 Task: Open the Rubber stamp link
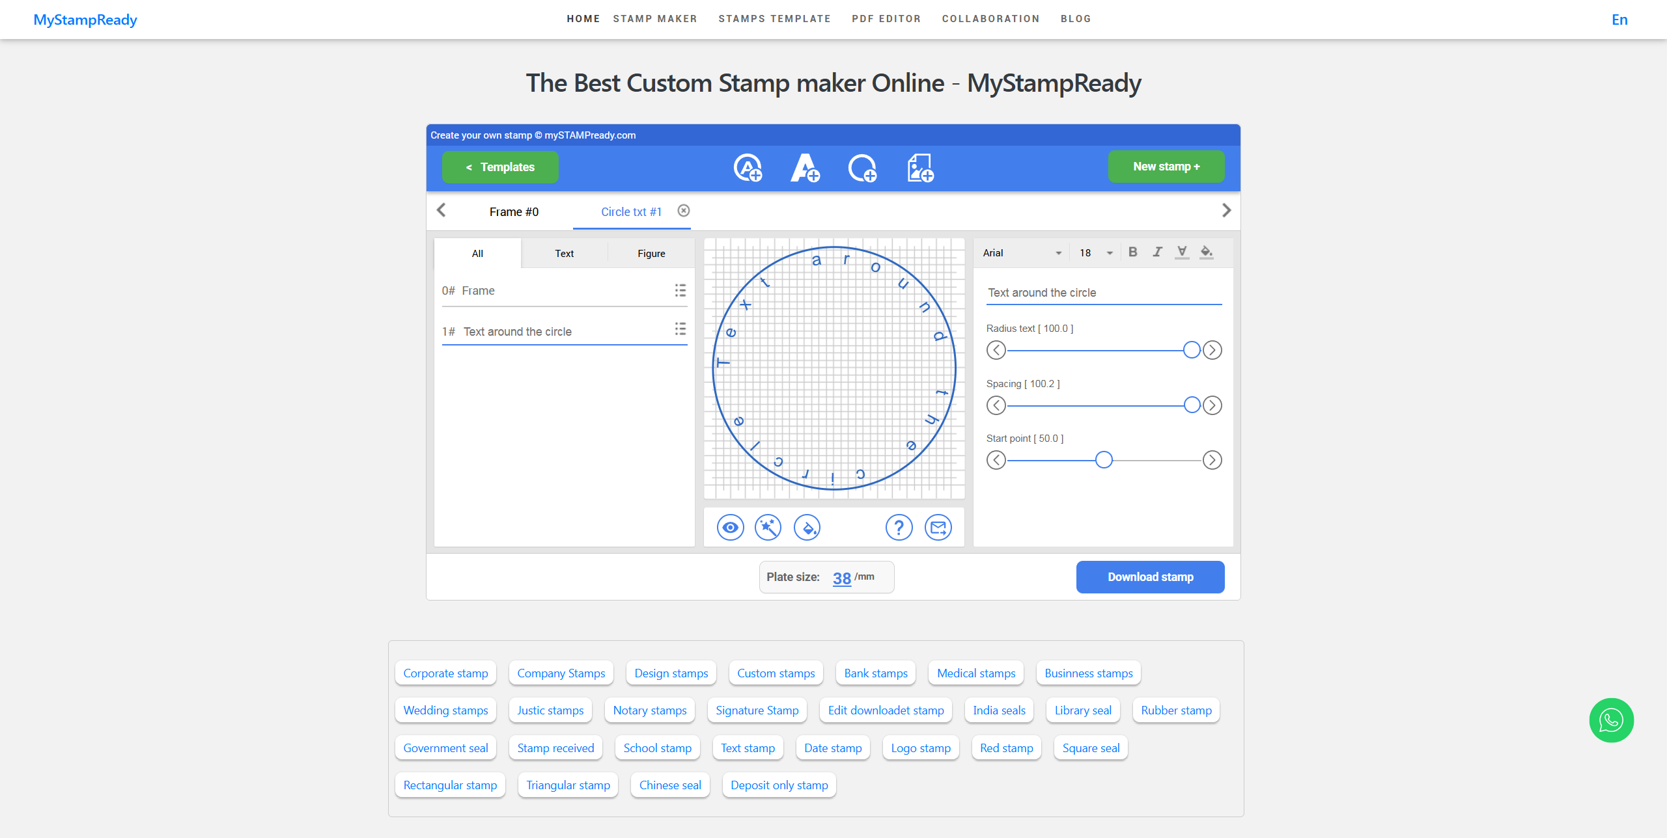click(x=1177, y=710)
